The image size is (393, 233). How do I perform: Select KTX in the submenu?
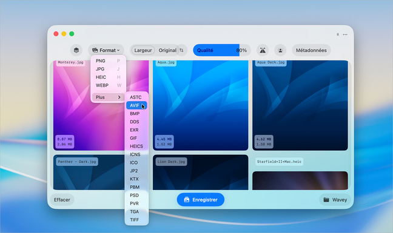click(136, 179)
